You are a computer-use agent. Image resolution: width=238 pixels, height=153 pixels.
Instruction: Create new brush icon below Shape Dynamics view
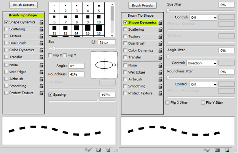[227, 150]
